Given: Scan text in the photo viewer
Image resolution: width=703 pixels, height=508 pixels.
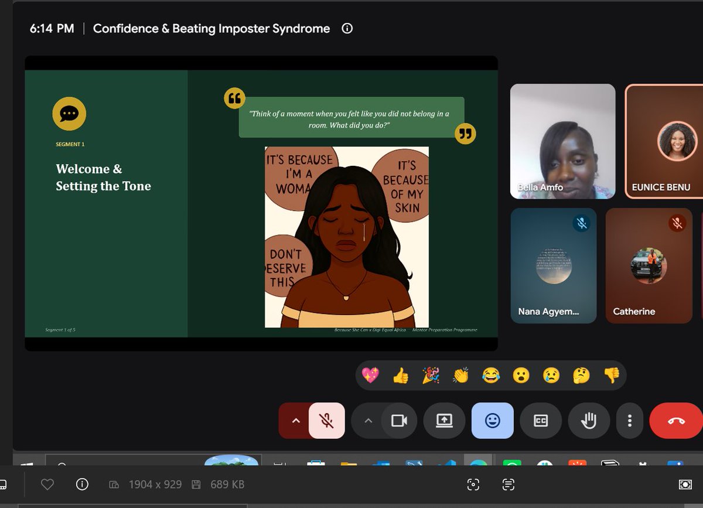Looking at the screenshot, I should point(508,485).
